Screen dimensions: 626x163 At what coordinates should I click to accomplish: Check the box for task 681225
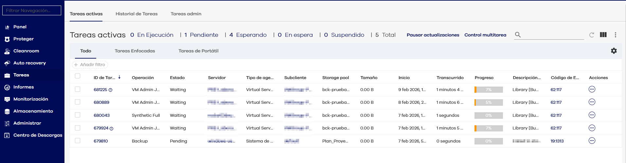[78, 89]
